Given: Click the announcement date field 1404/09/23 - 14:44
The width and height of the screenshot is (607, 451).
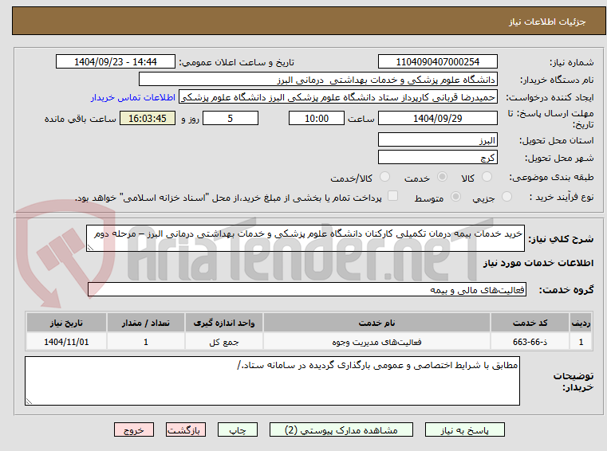Looking at the screenshot, I should (116, 62).
